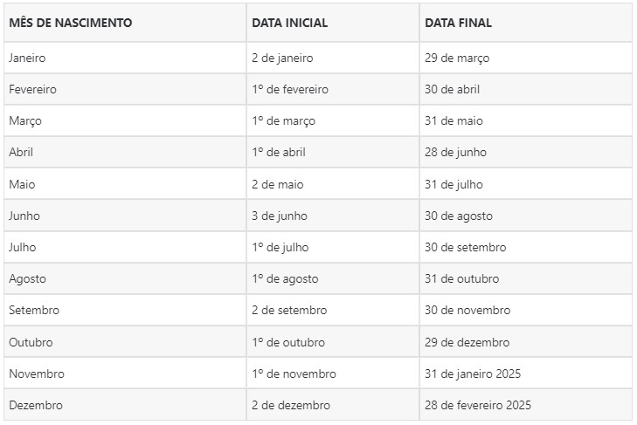Click the Agosto birth month cell
The image size is (637, 425).
(28, 278)
